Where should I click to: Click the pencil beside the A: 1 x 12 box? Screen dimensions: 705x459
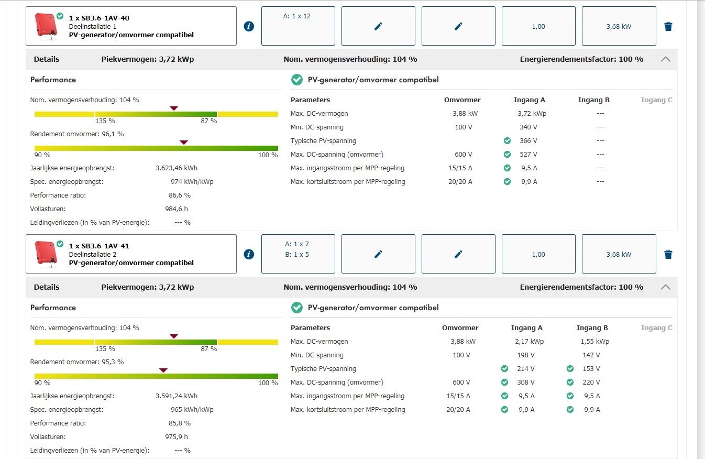click(378, 26)
